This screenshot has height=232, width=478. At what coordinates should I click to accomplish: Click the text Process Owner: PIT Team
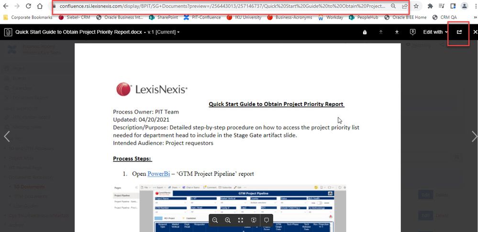146,112
